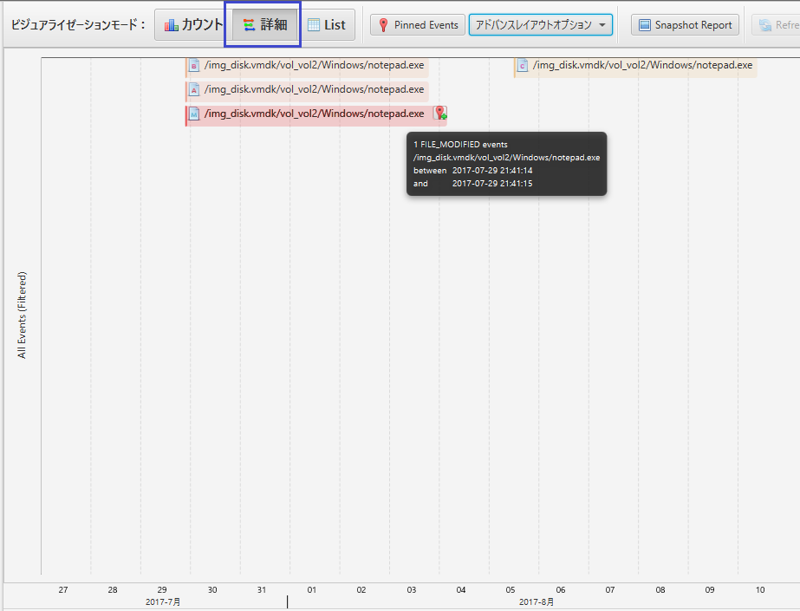Click the 2017-7月 label on time axis
The width and height of the screenshot is (800, 611).
(x=163, y=601)
